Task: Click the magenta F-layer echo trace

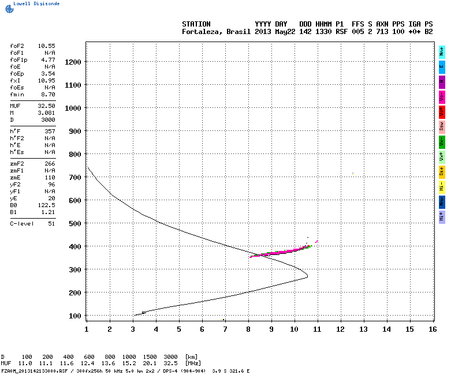Action: pos(280,252)
